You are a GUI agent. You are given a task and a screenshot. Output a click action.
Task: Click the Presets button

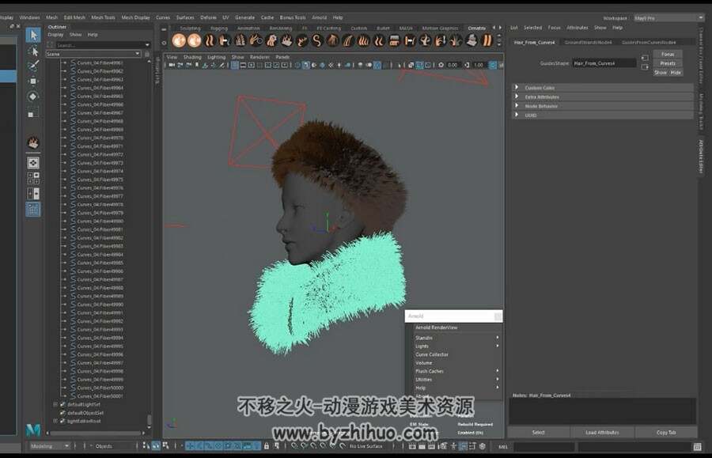tap(668, 63)
